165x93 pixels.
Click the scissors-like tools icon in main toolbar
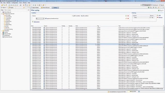click(34, 5)
